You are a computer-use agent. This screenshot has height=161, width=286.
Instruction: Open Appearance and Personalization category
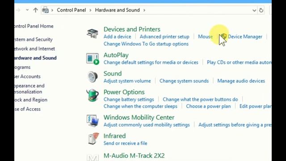pyautogui.click(x=29, y=89)
